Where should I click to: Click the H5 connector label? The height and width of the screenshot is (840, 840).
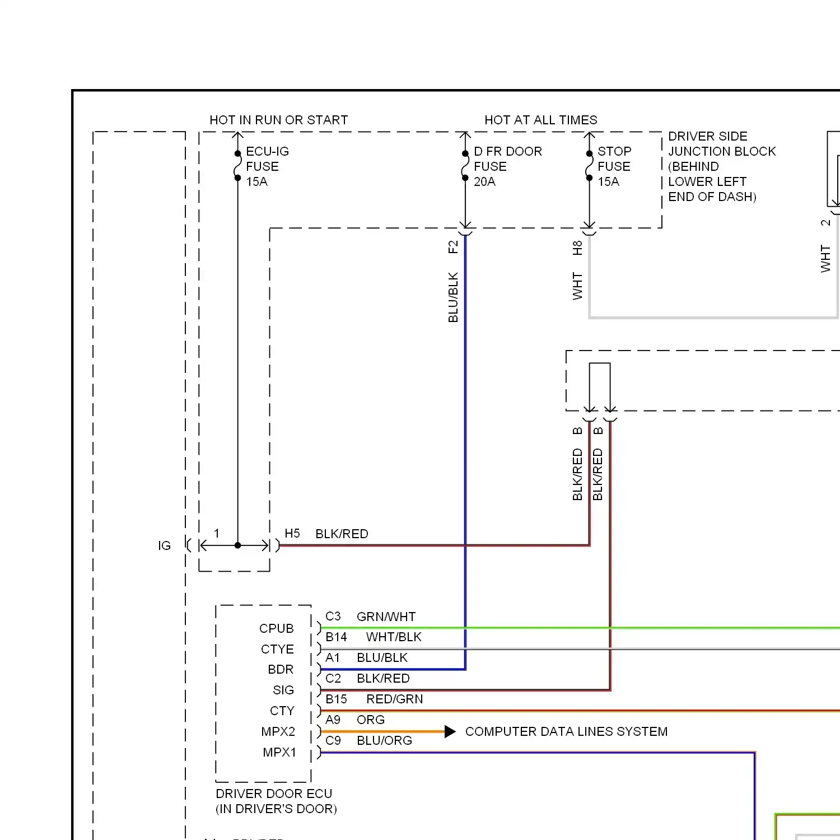click(x=292, y=533)
